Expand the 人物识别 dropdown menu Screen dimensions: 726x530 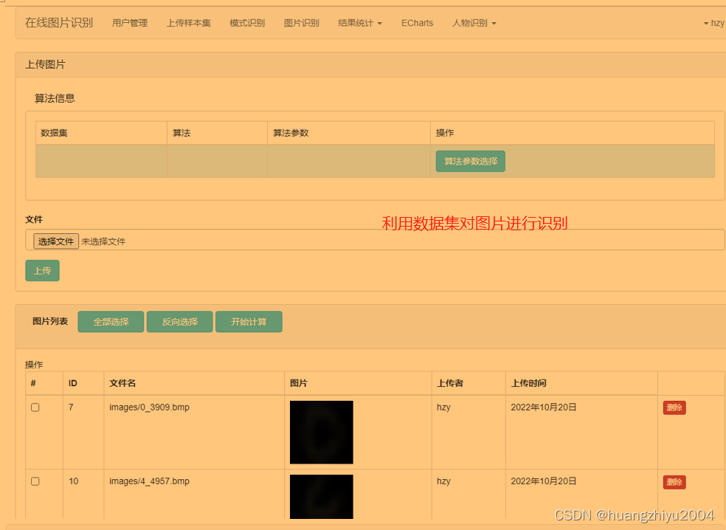474,23
